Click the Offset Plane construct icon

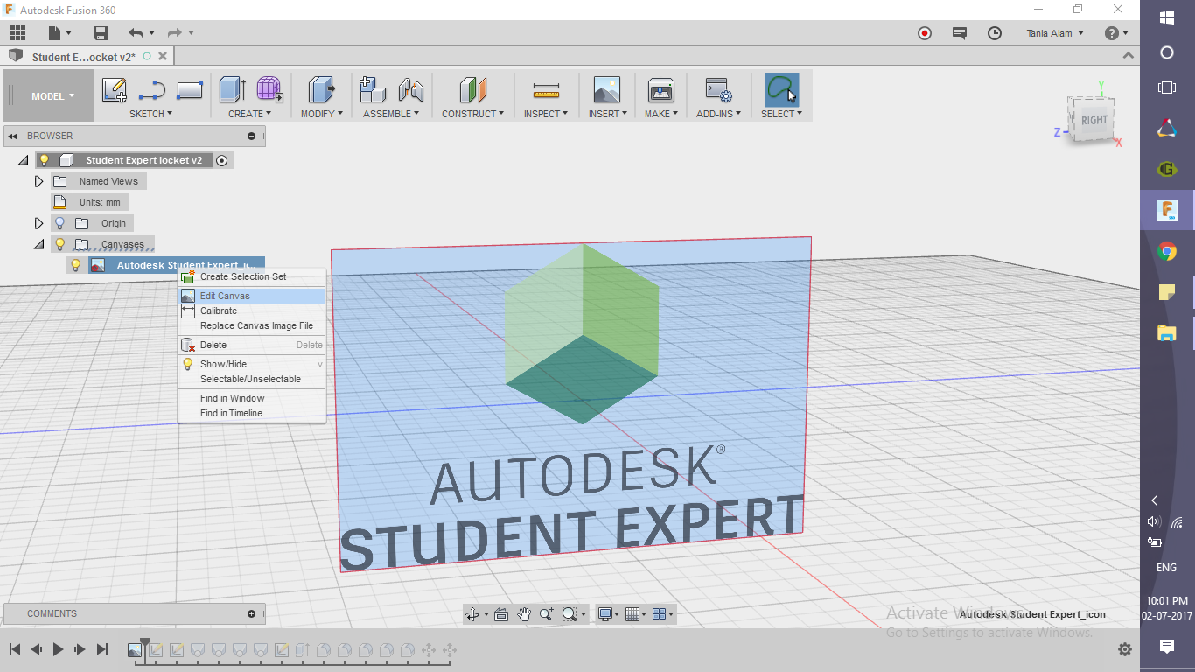click(x=472, y=89)
